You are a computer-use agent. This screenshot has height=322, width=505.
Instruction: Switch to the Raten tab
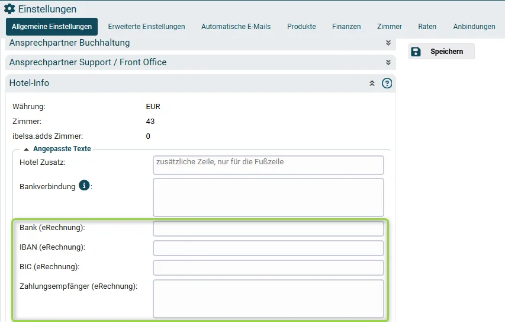[427, 27]
